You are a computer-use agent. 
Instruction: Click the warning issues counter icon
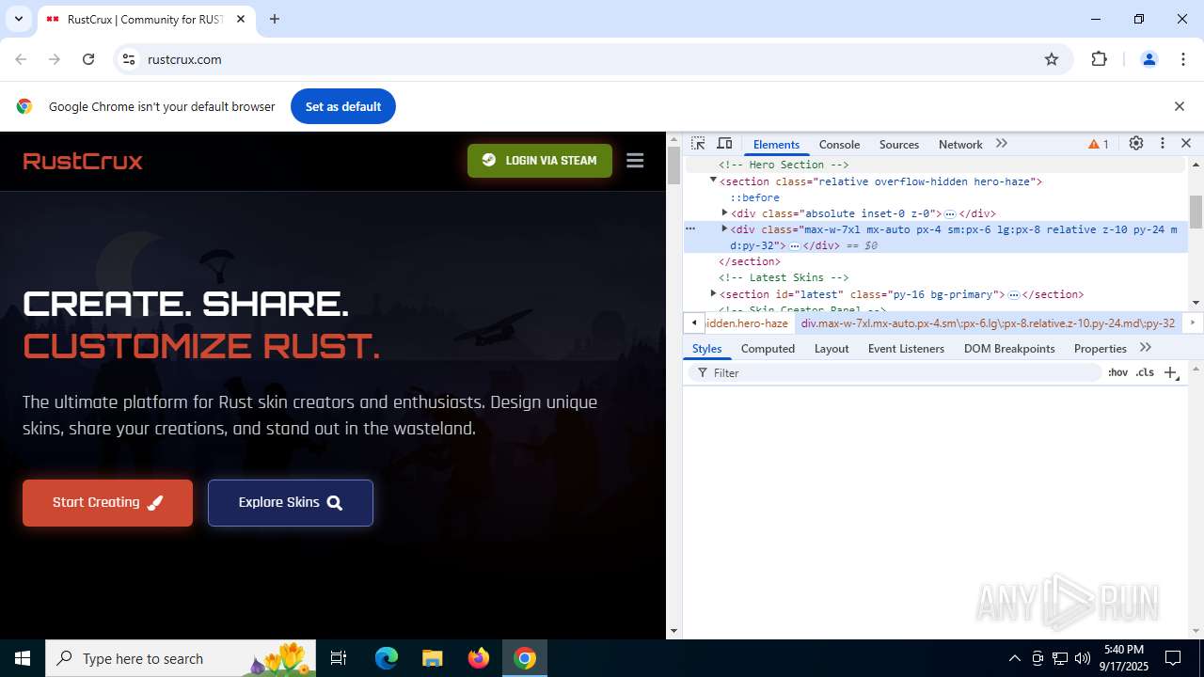pyautogui.click(x=1098, y=145)
